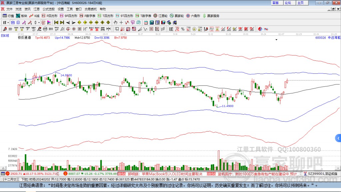Click the 主页 homepage button
The width and height of the screenshot is (341, 192).
[x=302, y=3]
